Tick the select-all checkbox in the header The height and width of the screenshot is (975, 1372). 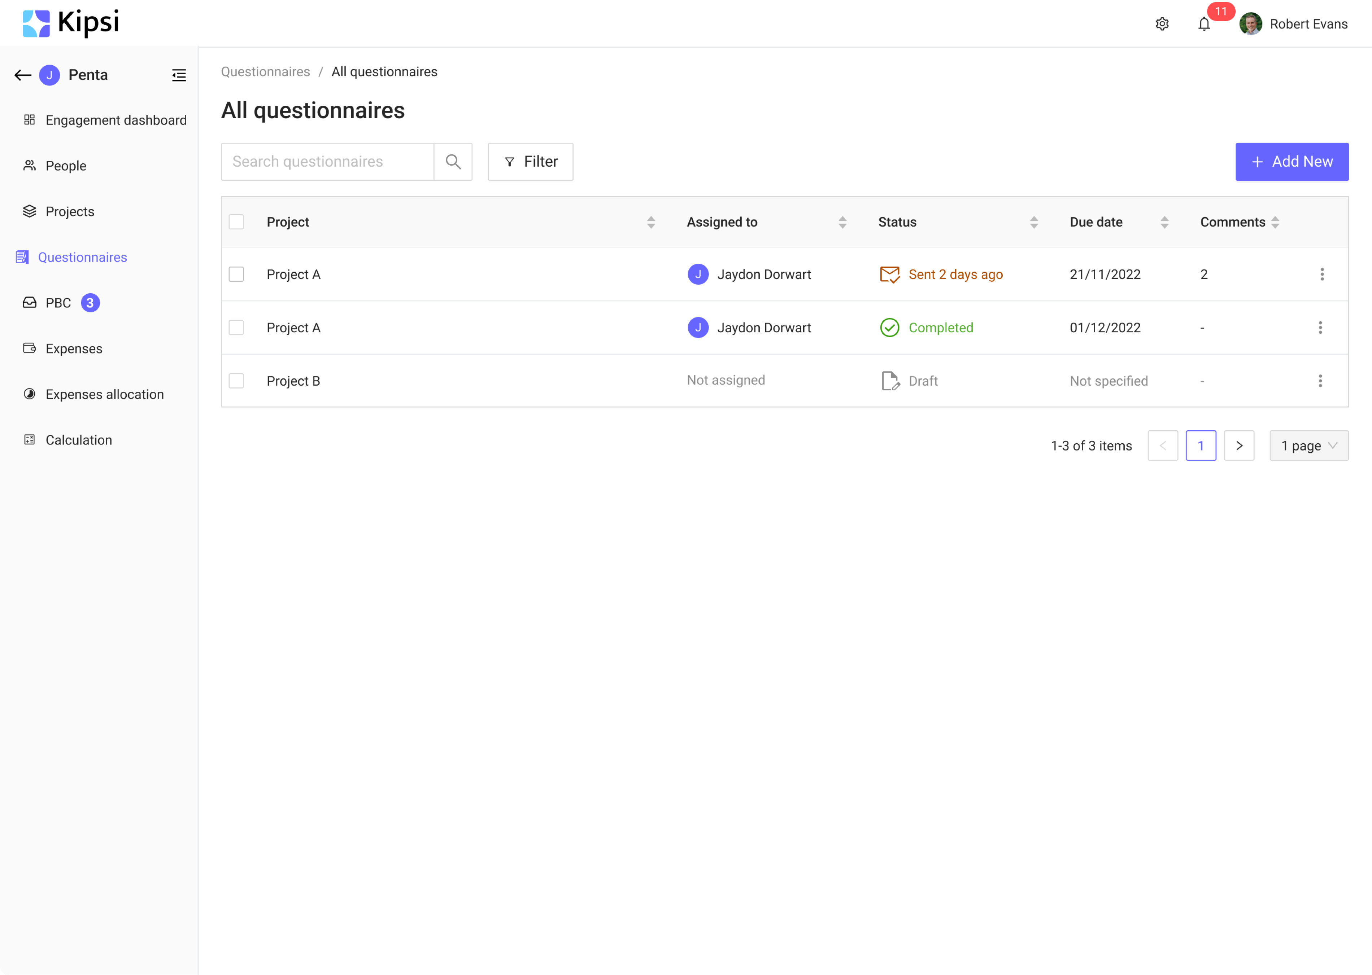click(236, 222)
